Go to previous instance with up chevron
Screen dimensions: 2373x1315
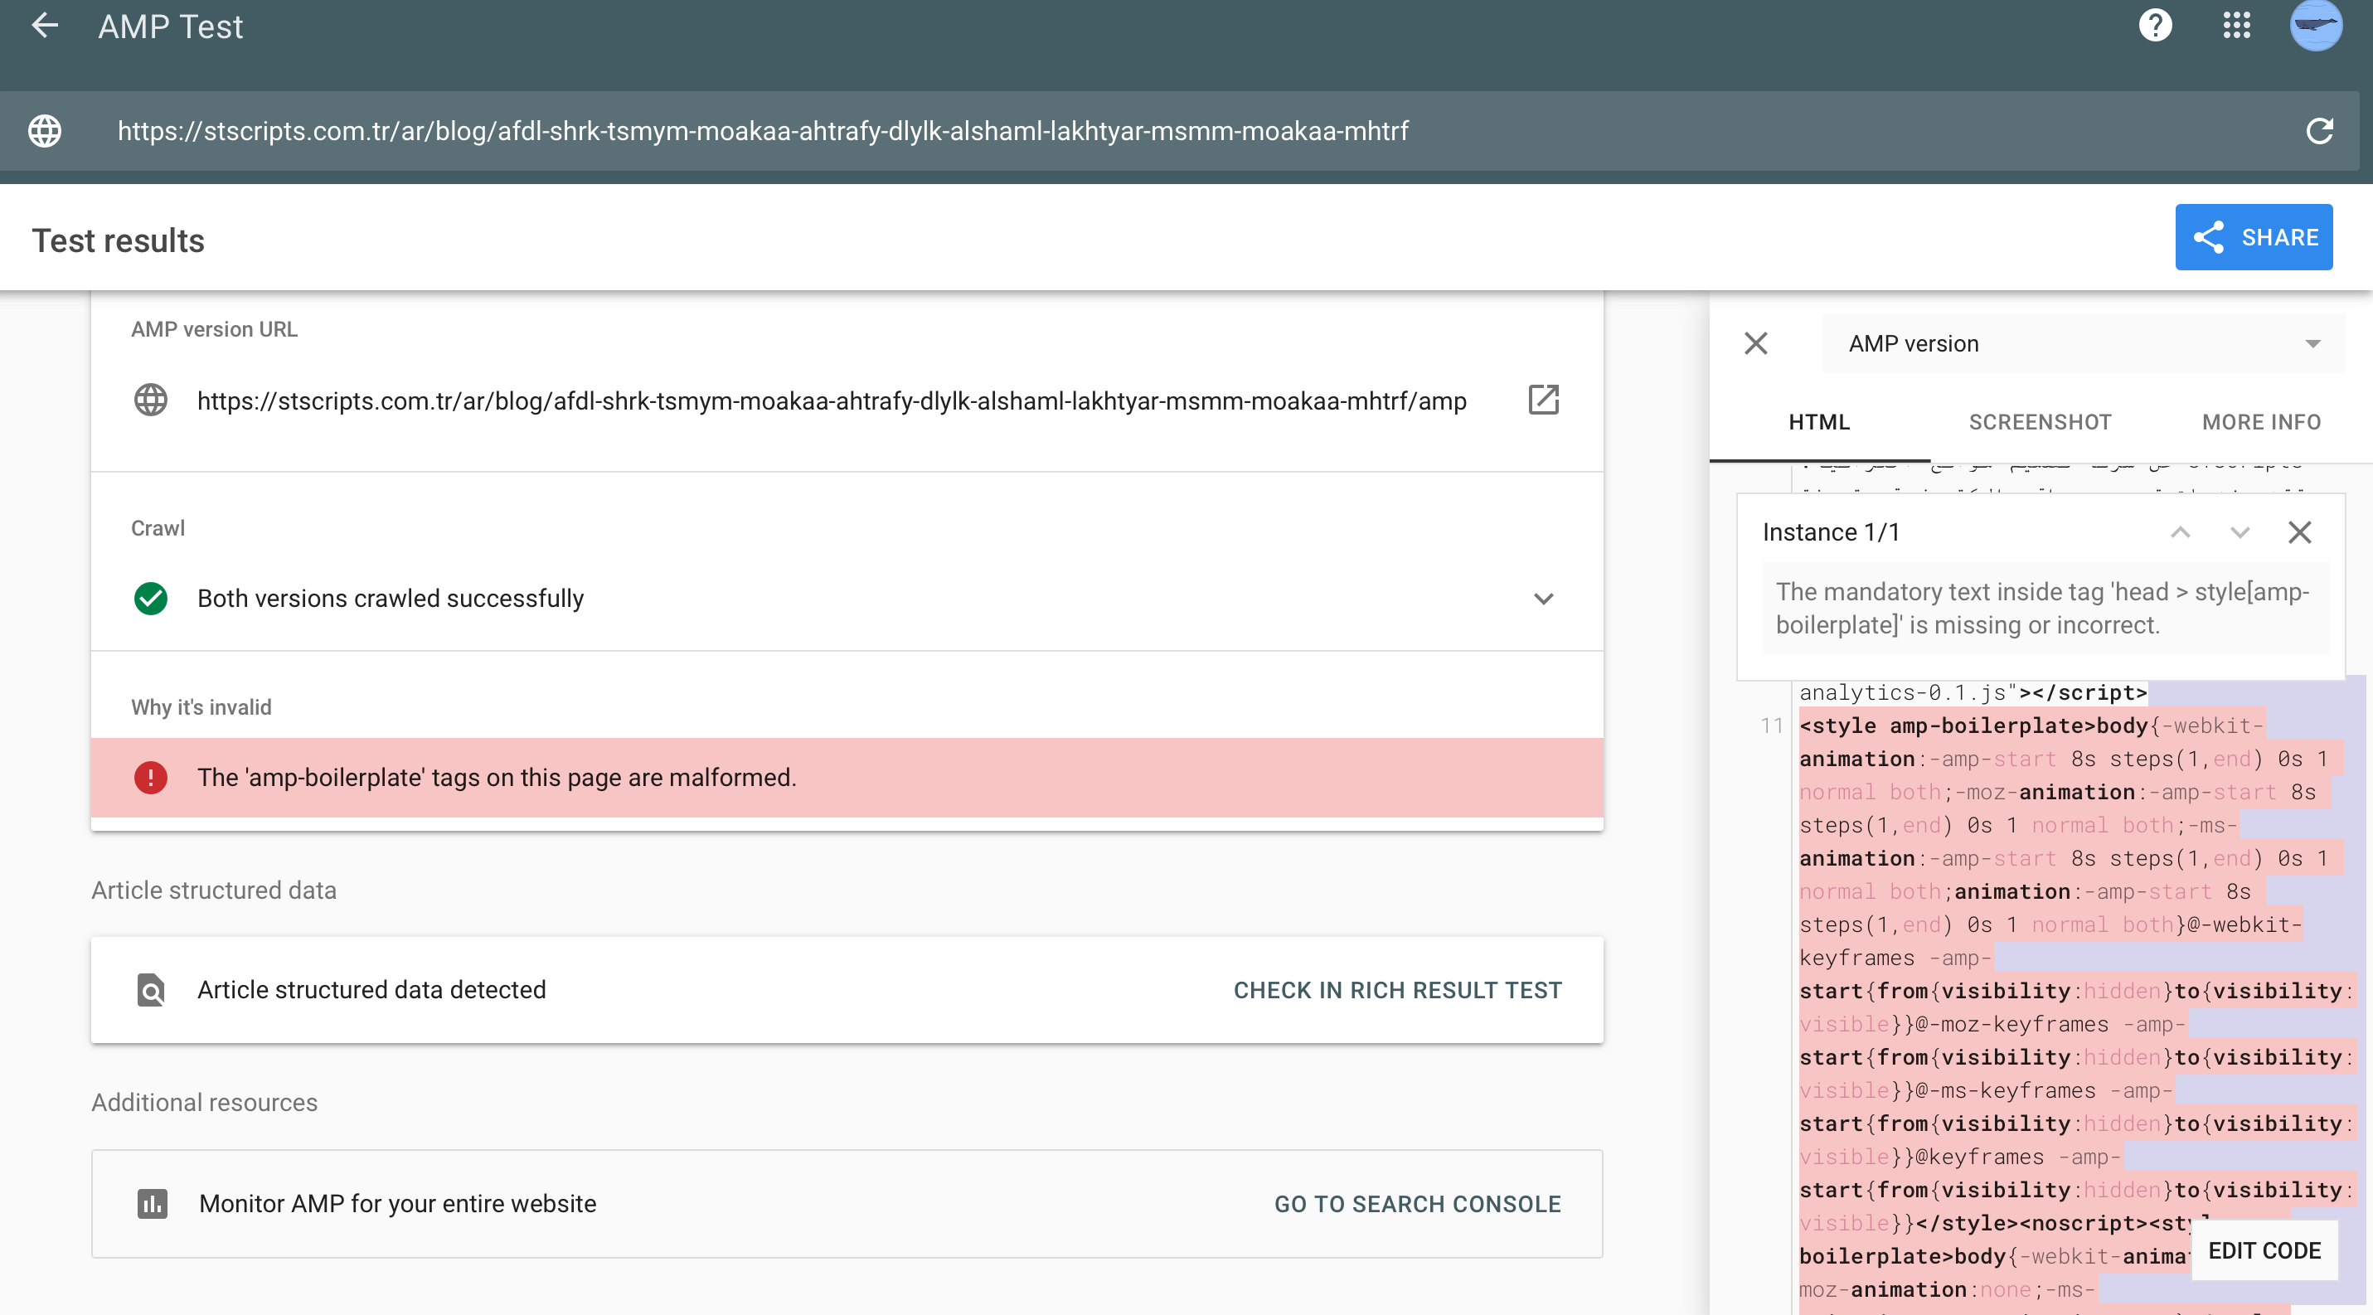[2180, 532]
